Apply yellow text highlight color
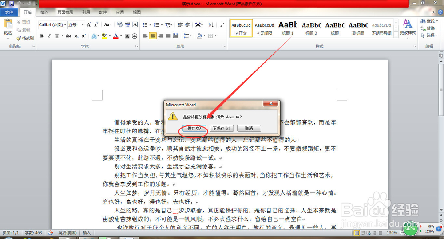 coord(104,36)
